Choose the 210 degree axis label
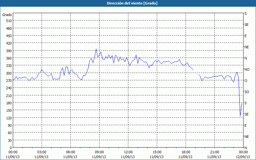 click(9, 95)
